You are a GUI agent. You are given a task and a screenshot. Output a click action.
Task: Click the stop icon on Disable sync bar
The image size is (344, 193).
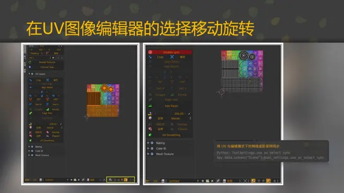point(150,52)
